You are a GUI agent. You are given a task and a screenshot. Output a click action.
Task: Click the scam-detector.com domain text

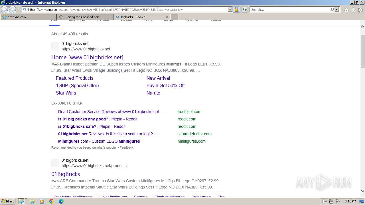pos(194,134)
